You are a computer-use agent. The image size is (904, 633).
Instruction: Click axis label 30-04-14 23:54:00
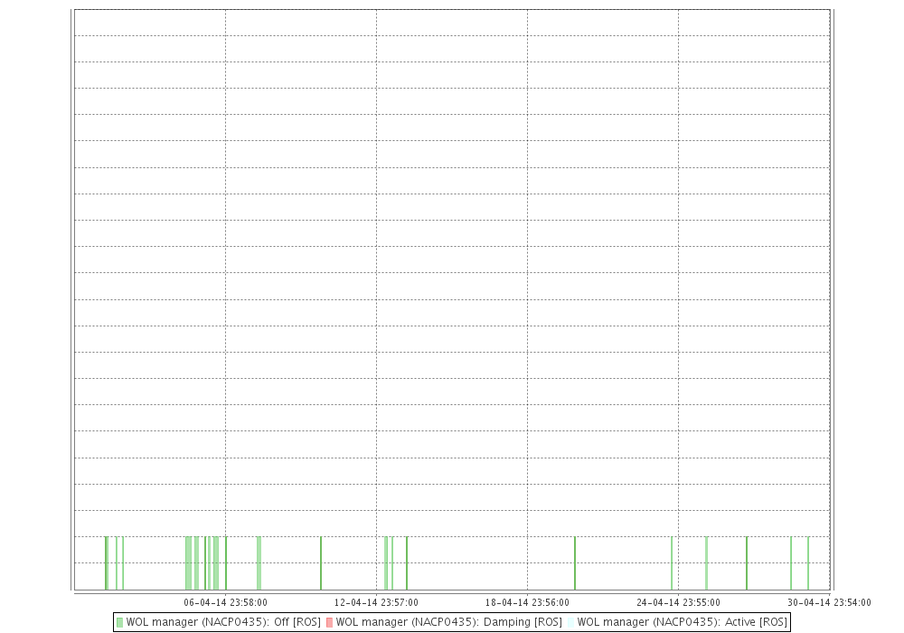(829, 602)
